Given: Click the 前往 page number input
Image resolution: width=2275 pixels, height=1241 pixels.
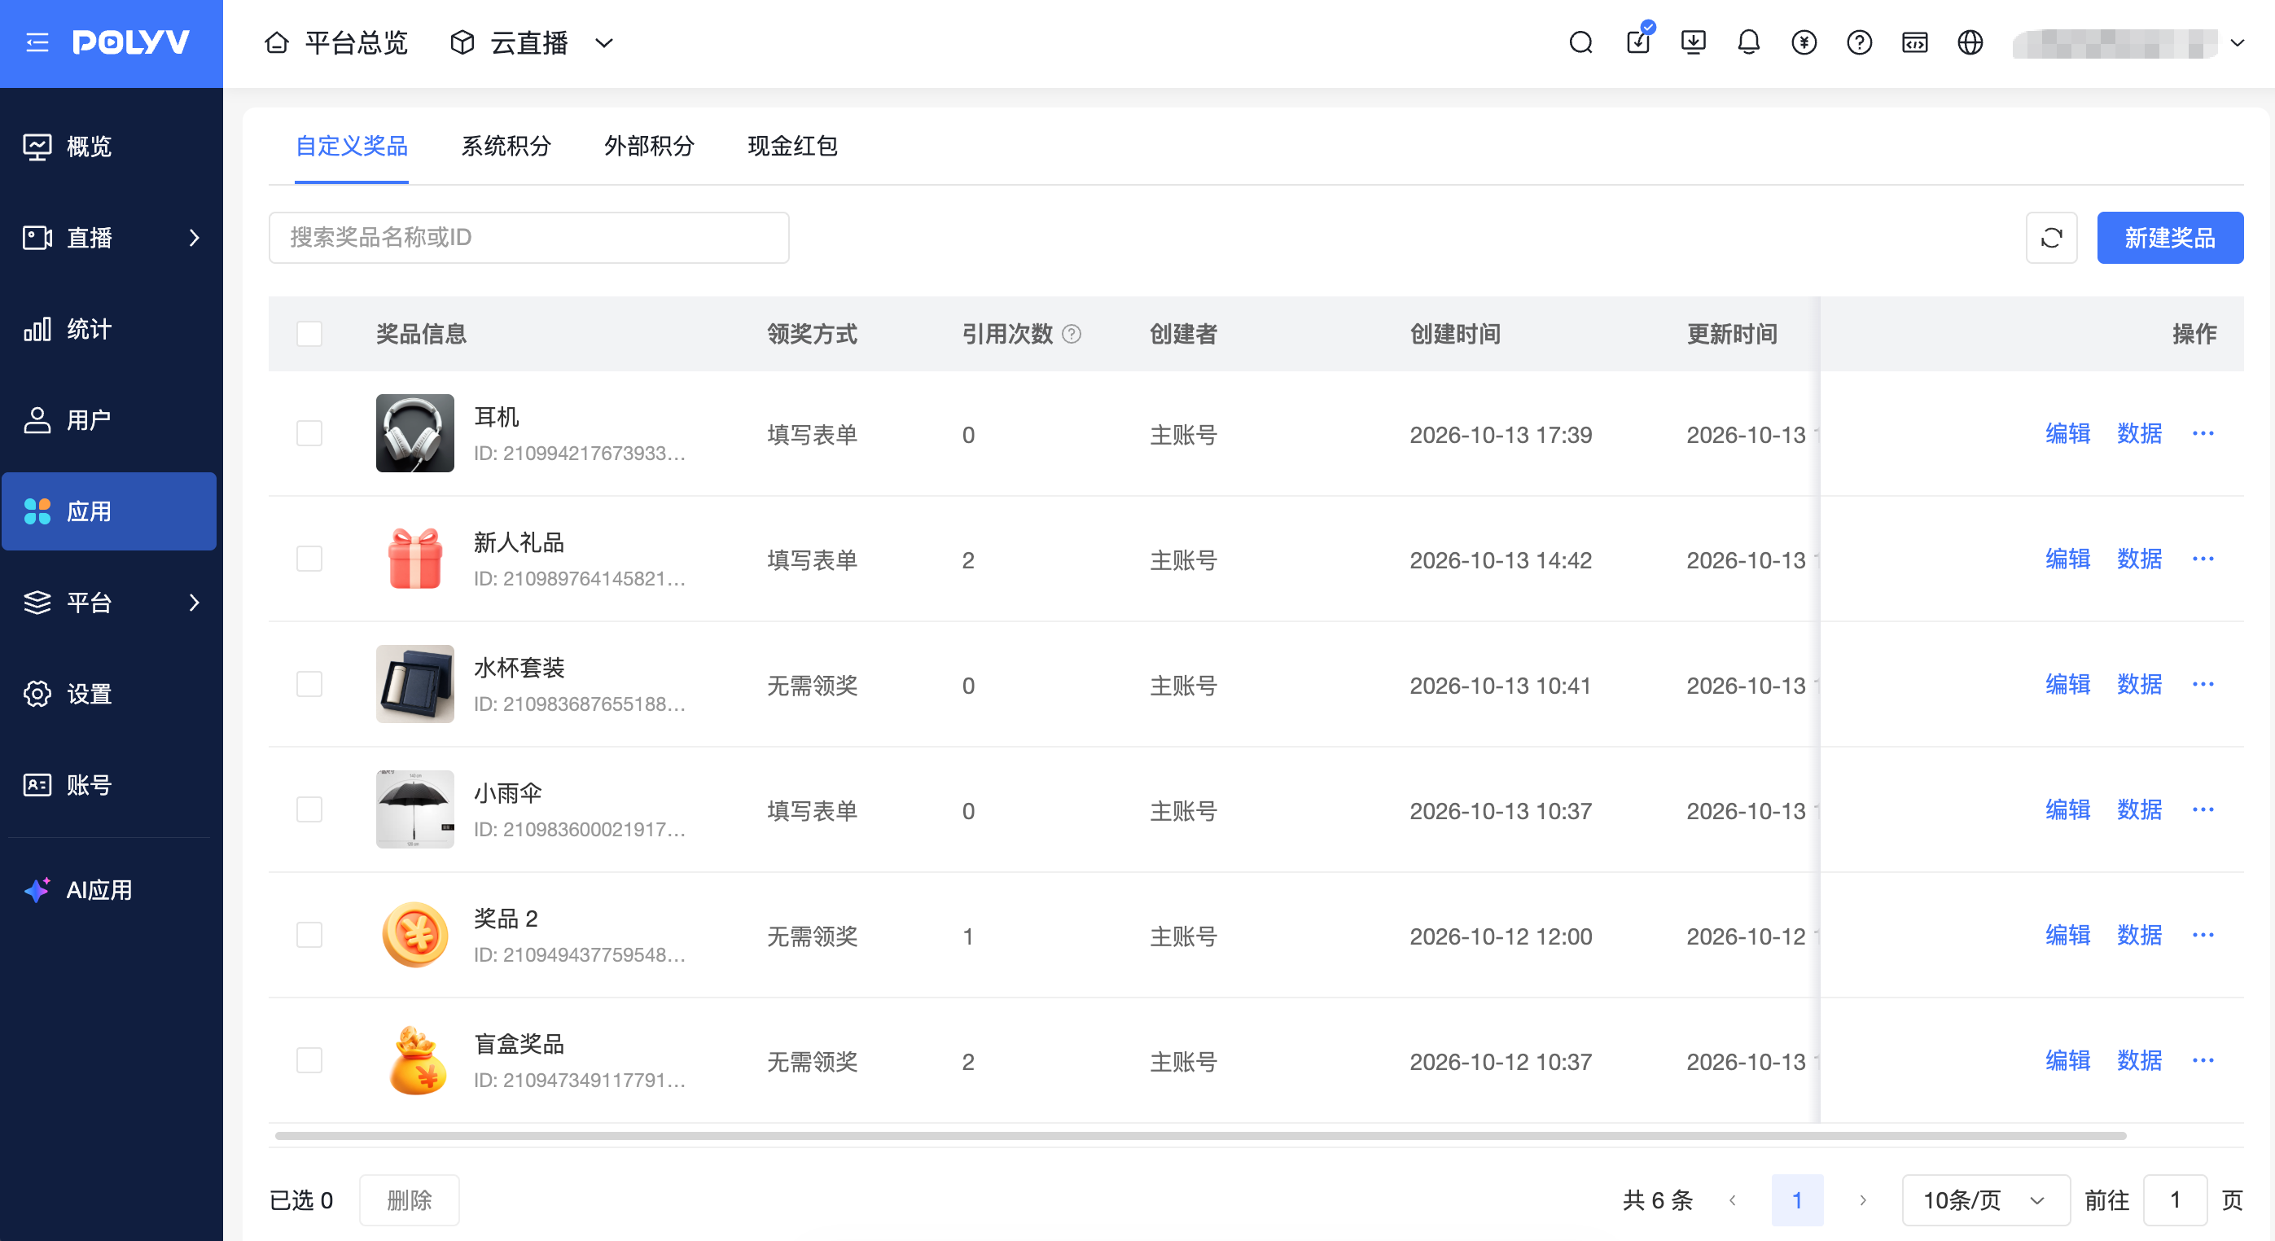Looking at the screenshot, I should click(x=2175, y=1200).
